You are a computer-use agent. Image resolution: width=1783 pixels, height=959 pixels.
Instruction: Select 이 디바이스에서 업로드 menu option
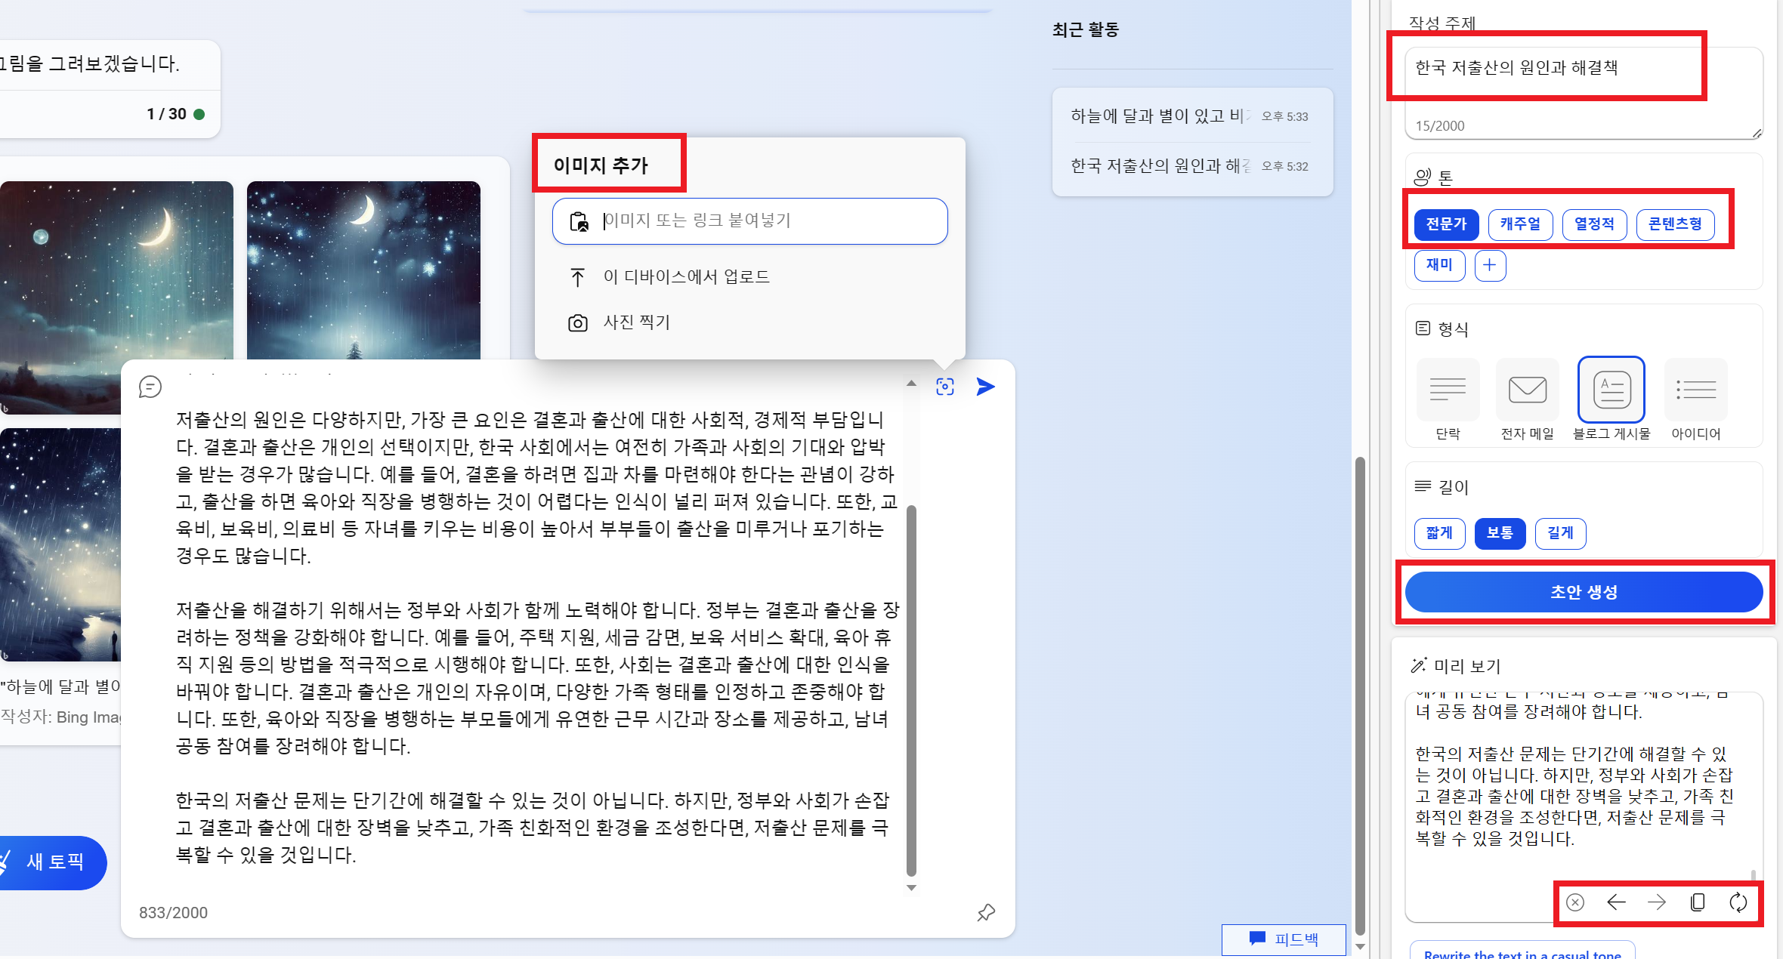tap(686, 277)
